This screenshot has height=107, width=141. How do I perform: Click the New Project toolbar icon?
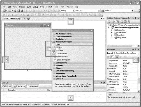pos(4,11)
